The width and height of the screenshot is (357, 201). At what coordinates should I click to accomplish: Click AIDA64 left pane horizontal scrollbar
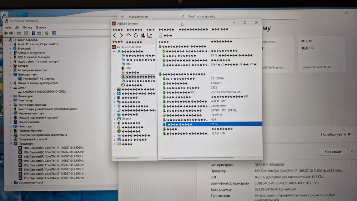tap(128, 158)
